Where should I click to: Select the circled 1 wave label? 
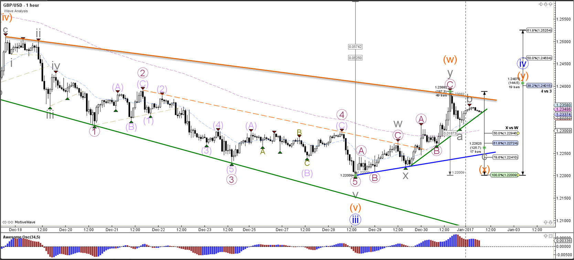tap(94, 131)
